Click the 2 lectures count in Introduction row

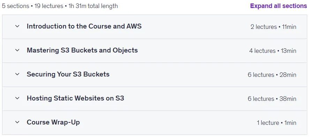(x=264, y=27)
